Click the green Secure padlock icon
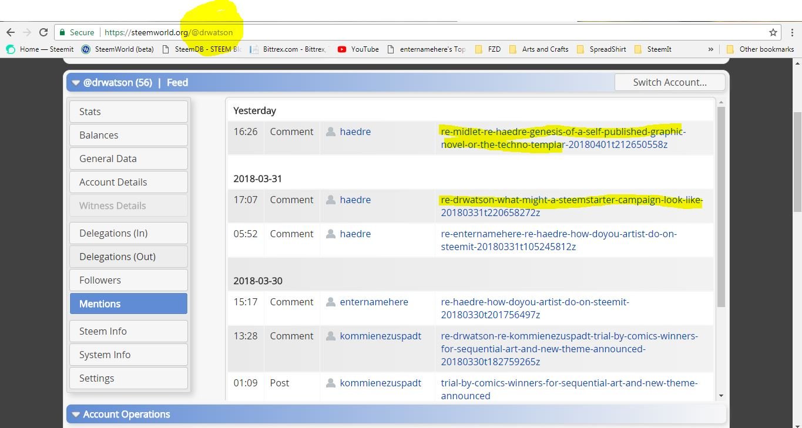The width and height of the screenshot is (802, 428). point(62,32)
